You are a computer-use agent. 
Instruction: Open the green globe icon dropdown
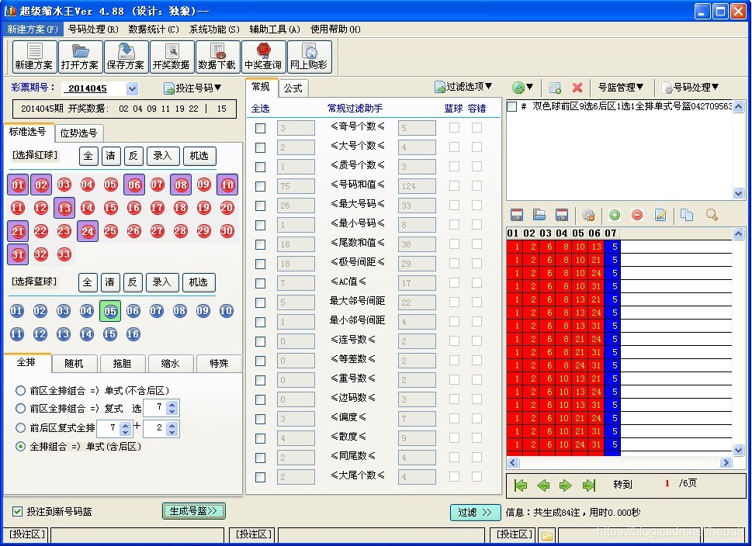[x=523, y=87]
